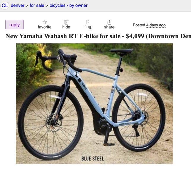This screenshot has width=191, height=170.
Task: Click the flag text label
Action: [88, 27]
